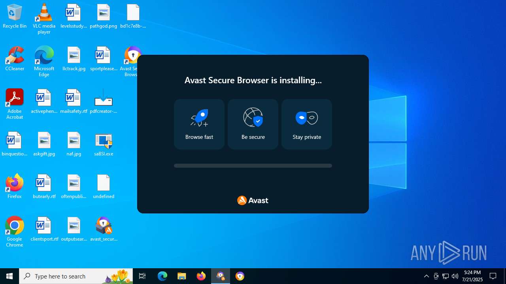Open the clock showing 5:24 PM
Image resolution: width=506 pixels, height=284 pixels.
coord(472,276)
